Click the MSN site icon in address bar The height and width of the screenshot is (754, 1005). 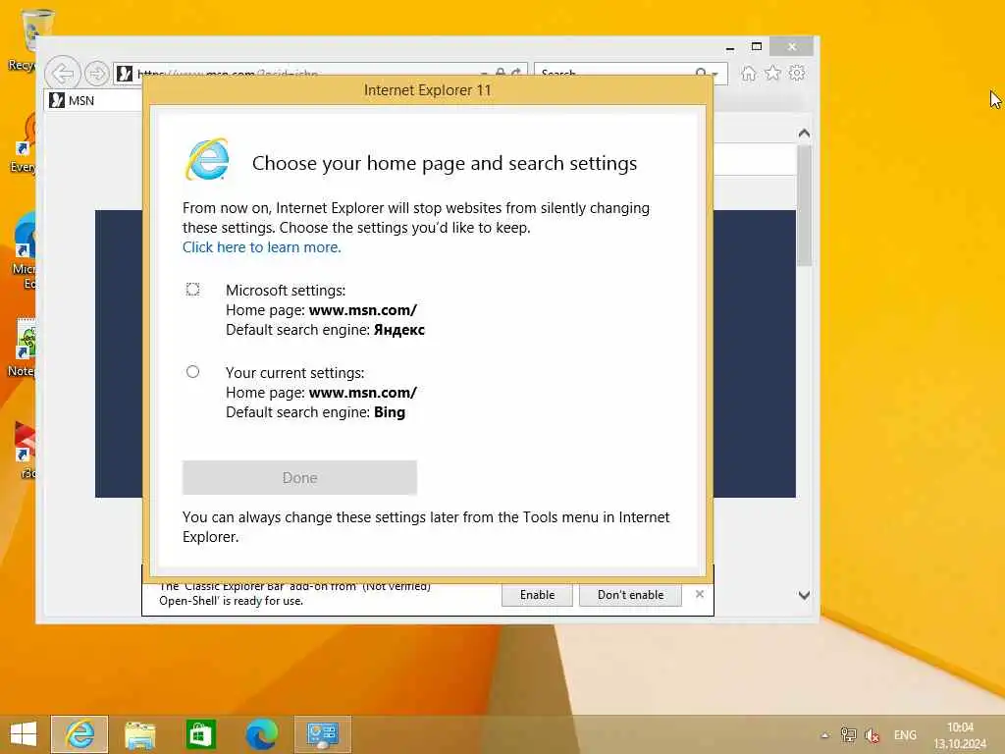tap(125, 74)
